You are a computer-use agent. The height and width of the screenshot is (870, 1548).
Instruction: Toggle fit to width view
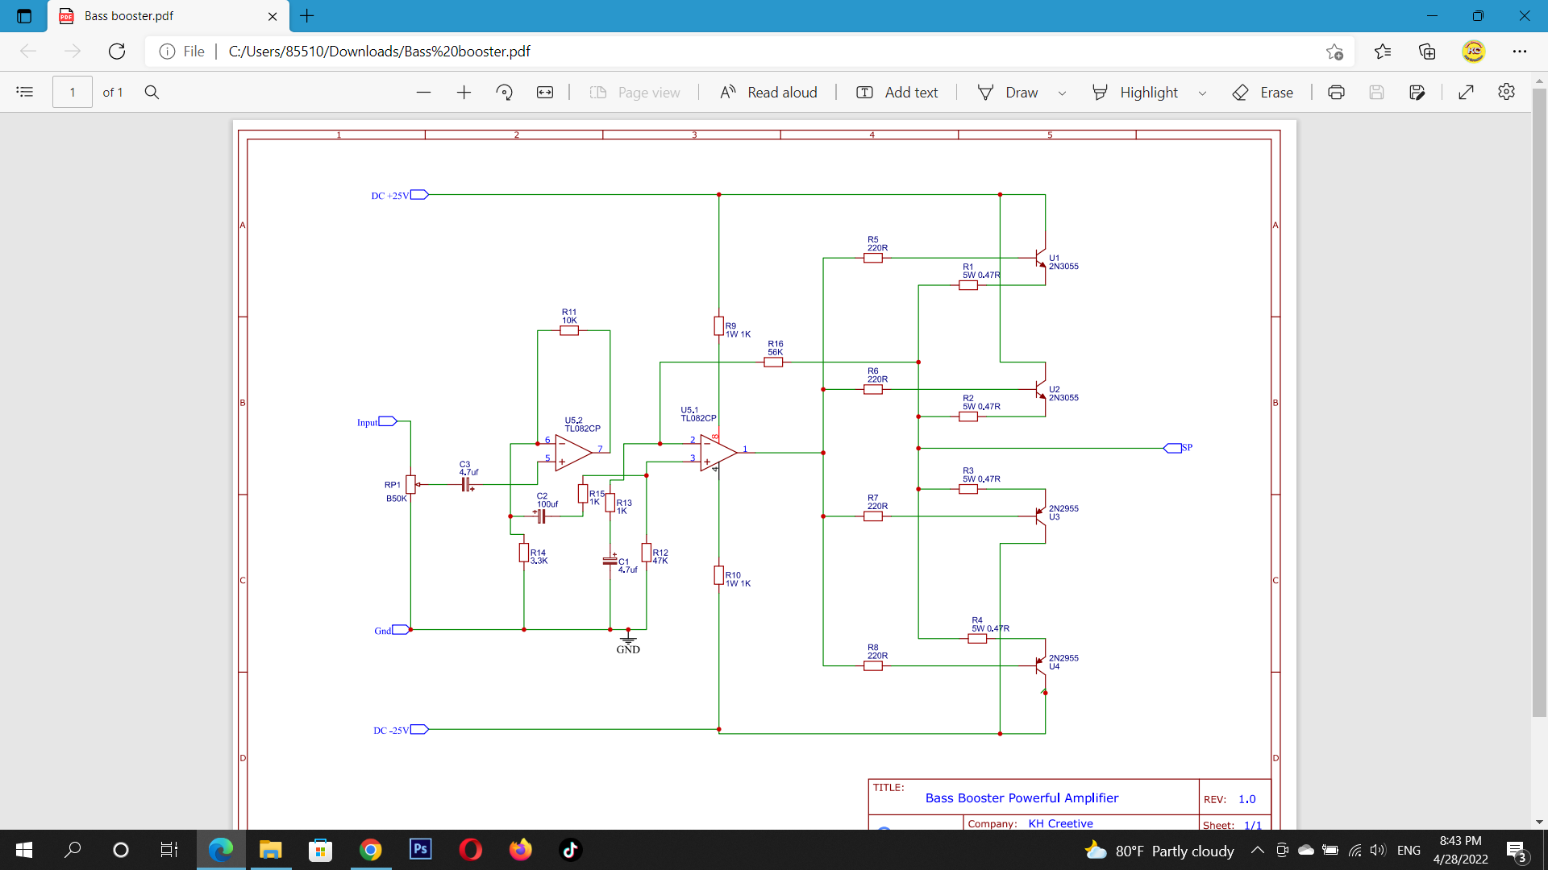[x=545, y=92]
